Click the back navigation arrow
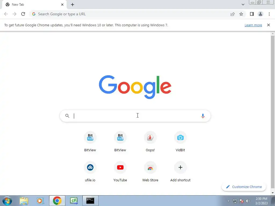Screen dimensions: 275x206 (x=6, y=14)
